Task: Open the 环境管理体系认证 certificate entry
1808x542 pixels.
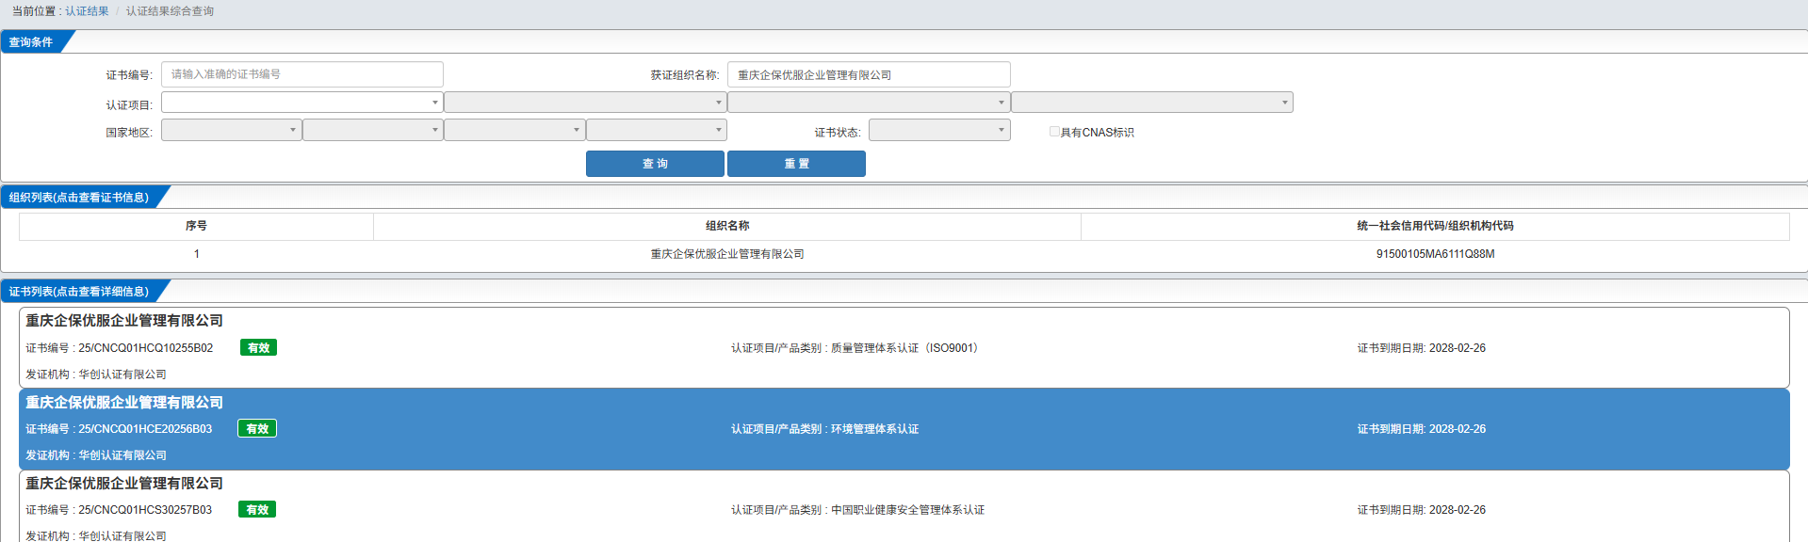Action: [x=904, y=429]
